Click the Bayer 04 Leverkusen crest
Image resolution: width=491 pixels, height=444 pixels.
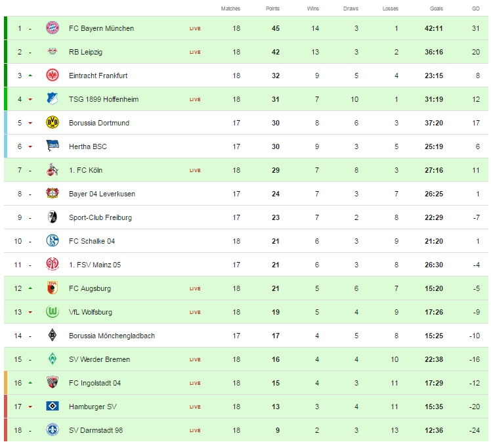(53, 194)
